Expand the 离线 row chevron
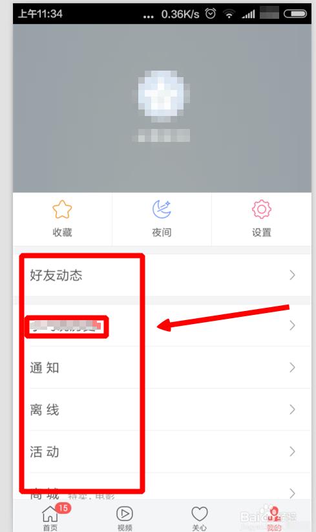 click(x=292, y=410)
